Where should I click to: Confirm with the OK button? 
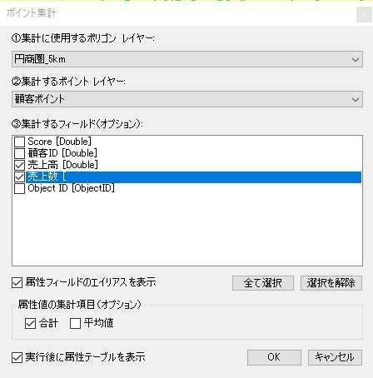pos(274,357)
